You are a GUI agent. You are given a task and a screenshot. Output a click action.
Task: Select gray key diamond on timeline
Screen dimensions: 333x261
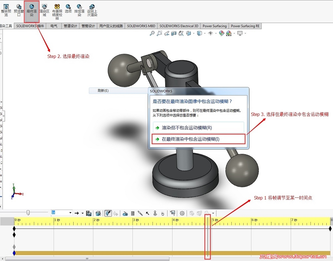click(14, 247)
